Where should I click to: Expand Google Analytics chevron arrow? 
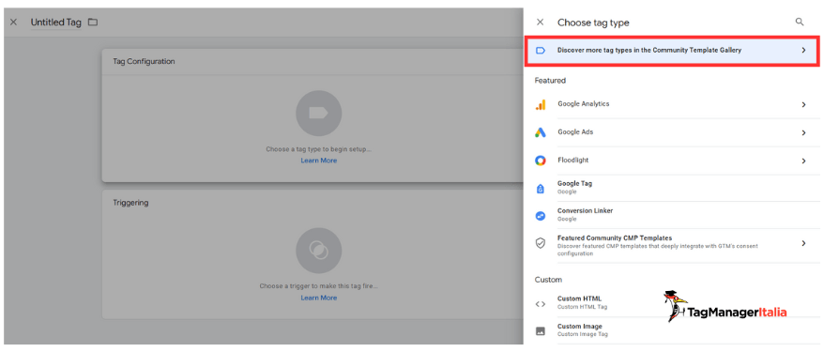tap(803, 104)
